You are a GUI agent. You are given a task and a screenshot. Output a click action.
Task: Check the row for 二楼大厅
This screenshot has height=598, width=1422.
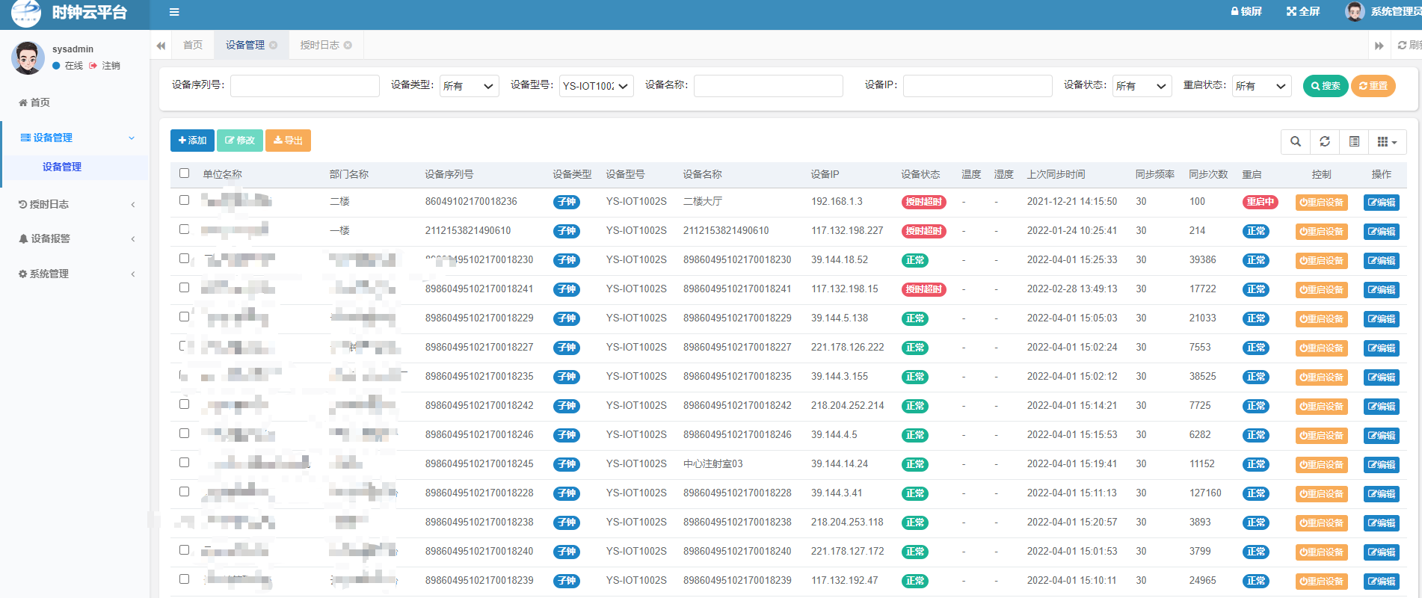coord(185,200)
